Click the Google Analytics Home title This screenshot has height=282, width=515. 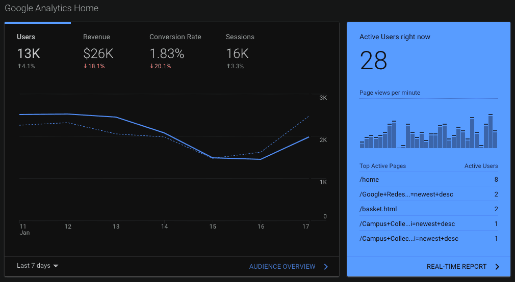51,8
